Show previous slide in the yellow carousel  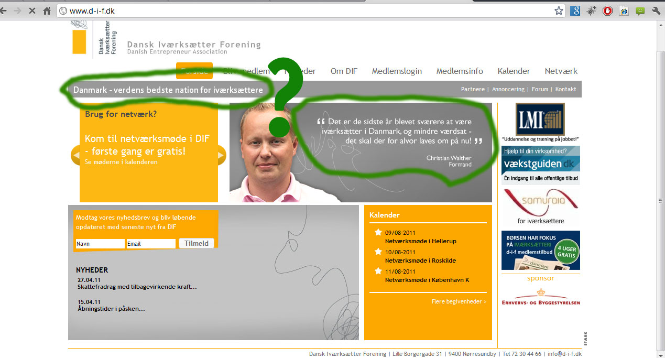click(x=77, y=155)
